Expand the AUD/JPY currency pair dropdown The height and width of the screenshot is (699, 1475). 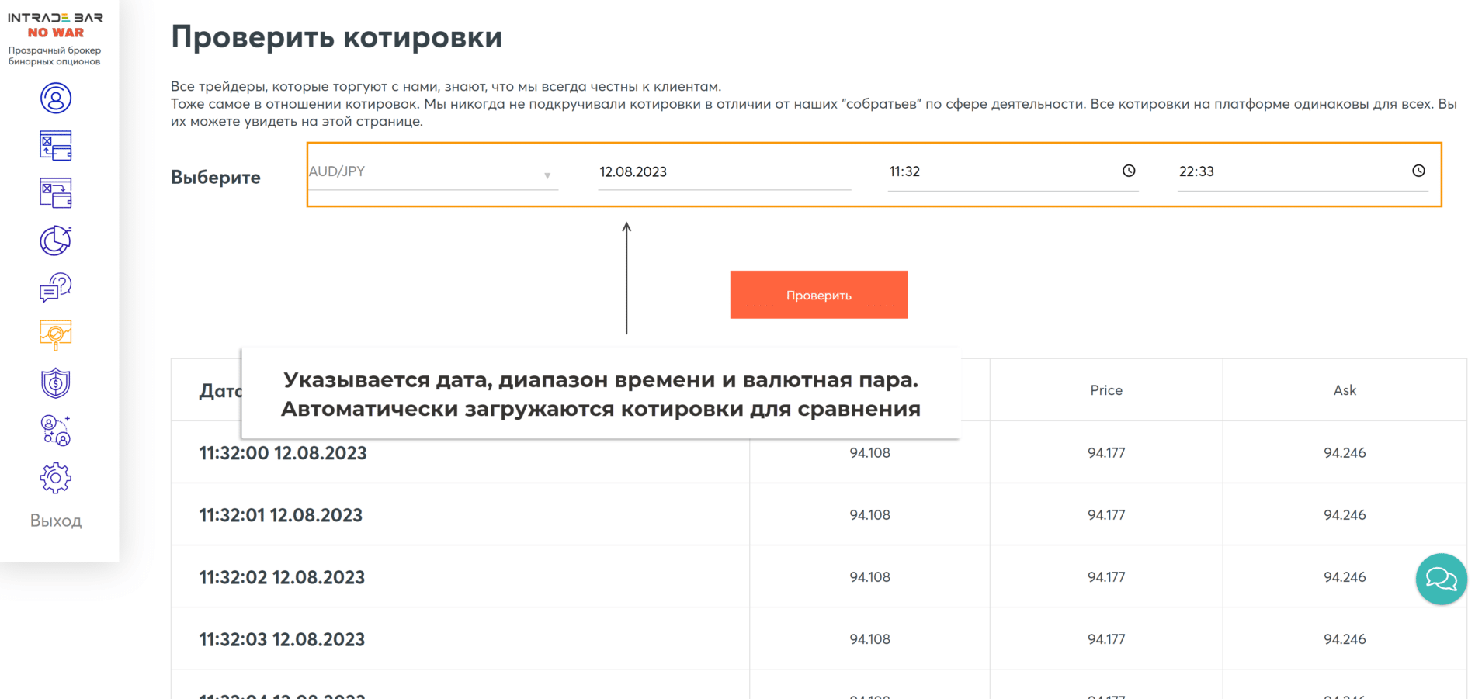(x=432, y=172)
